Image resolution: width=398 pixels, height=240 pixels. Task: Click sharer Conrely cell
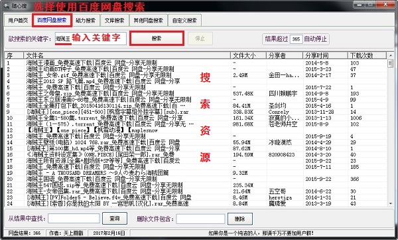click(x=279, y=112)
